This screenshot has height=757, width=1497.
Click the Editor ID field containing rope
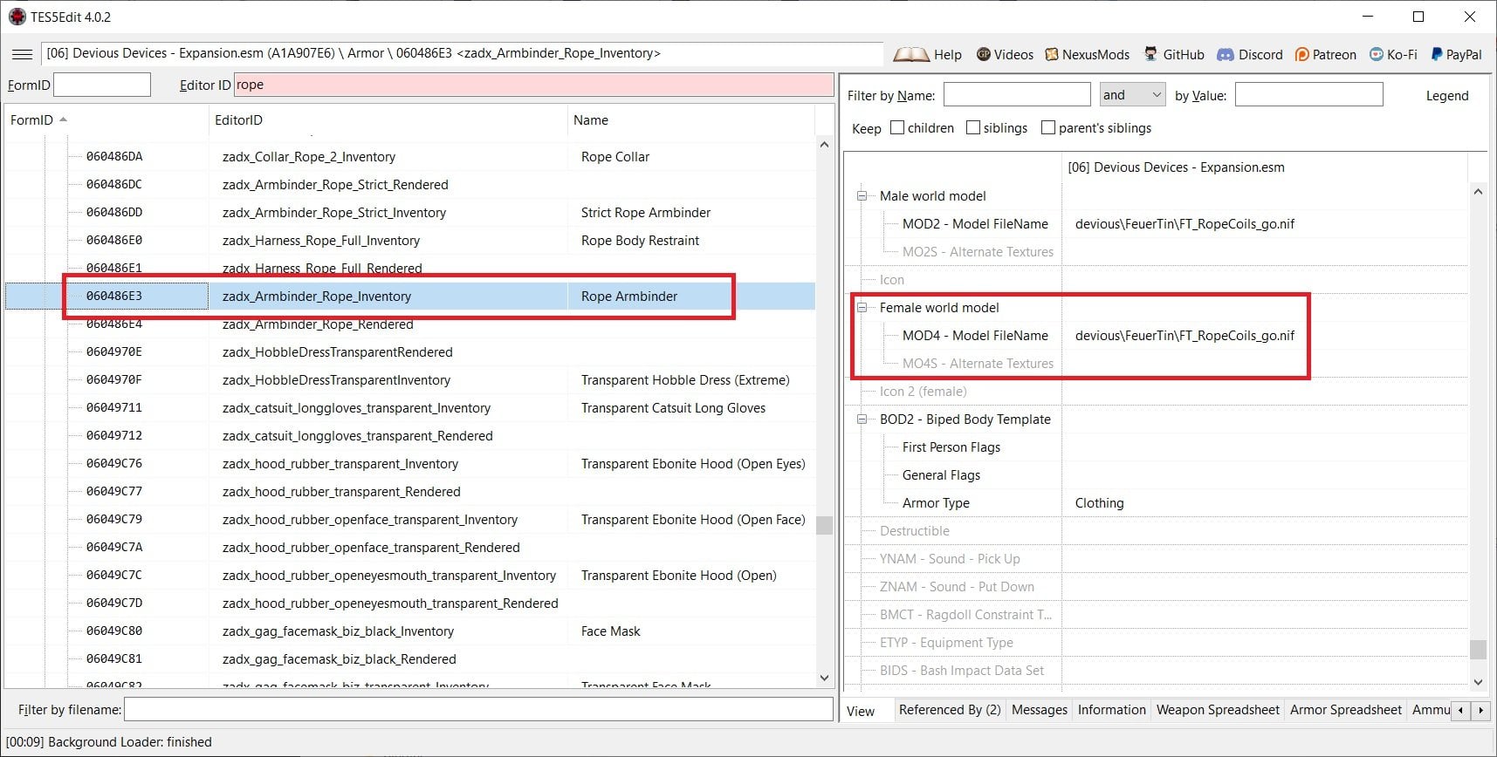click(533, 85)
